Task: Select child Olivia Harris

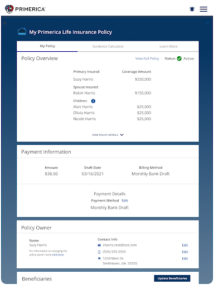Action: click(84, 113)
